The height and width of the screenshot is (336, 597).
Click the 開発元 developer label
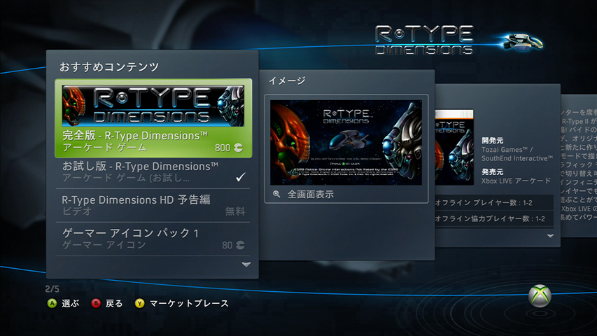492,141
